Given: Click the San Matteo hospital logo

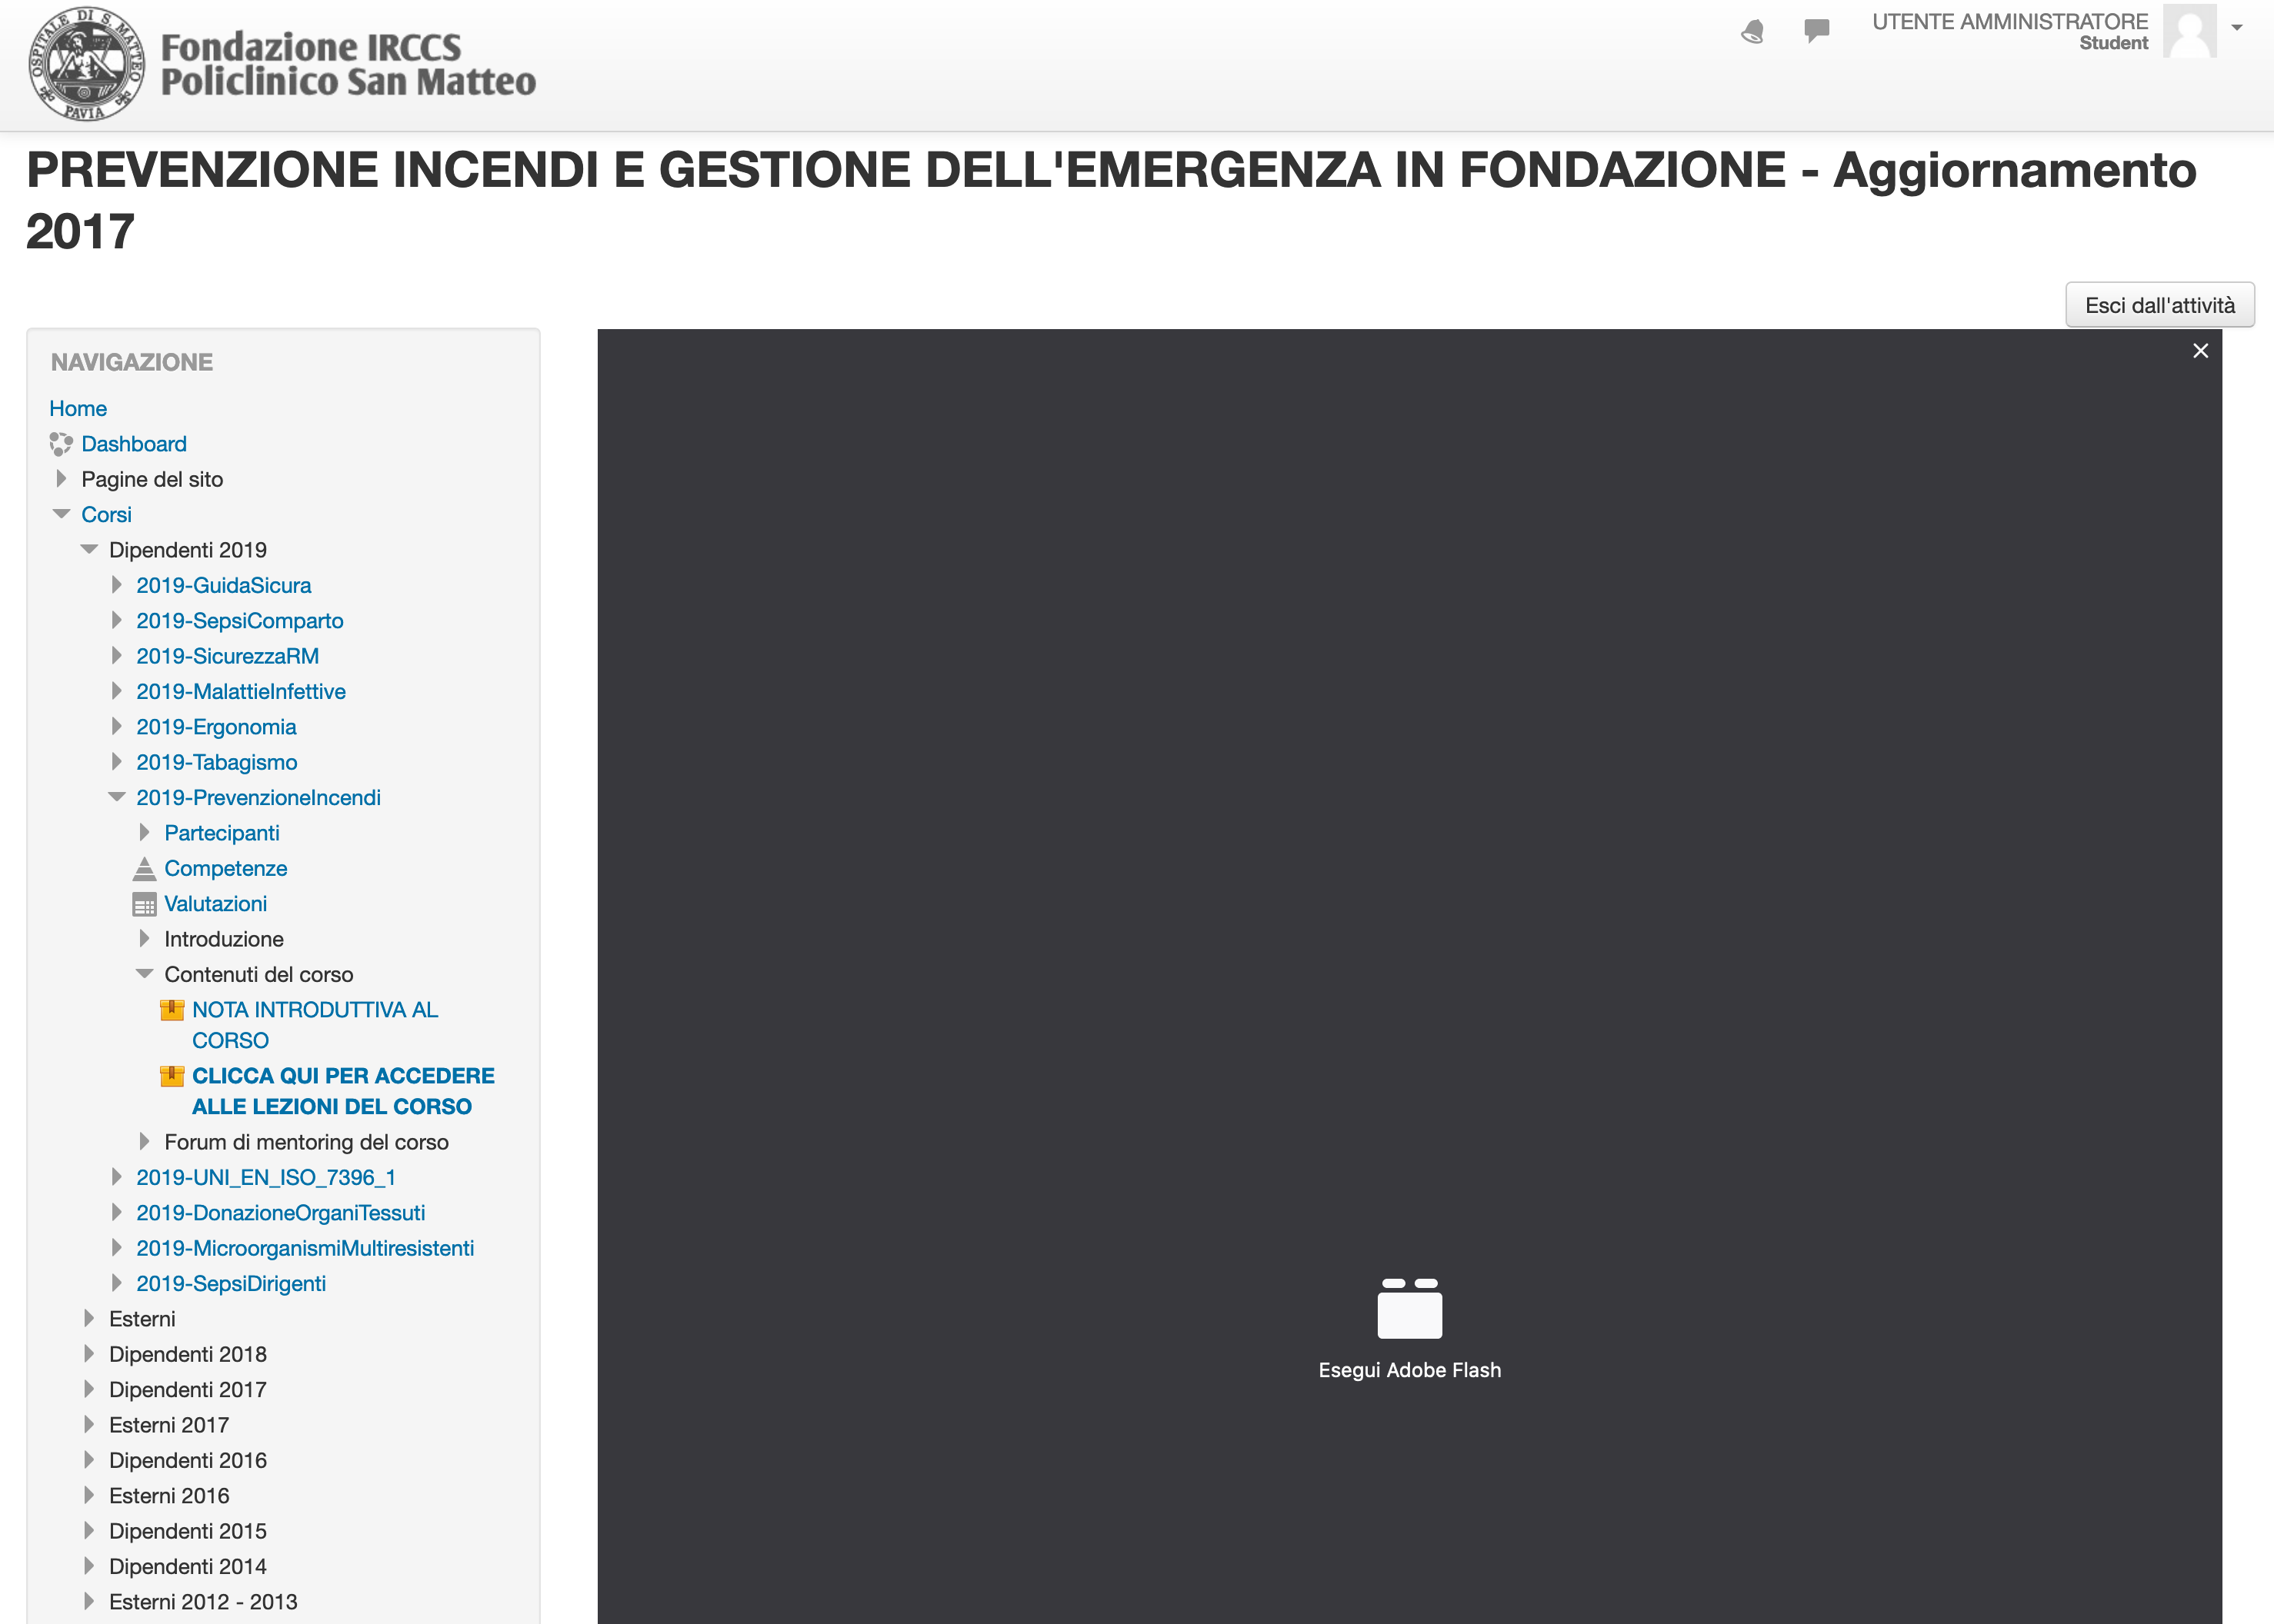Looking at the screenshot, I should [87, 64].
